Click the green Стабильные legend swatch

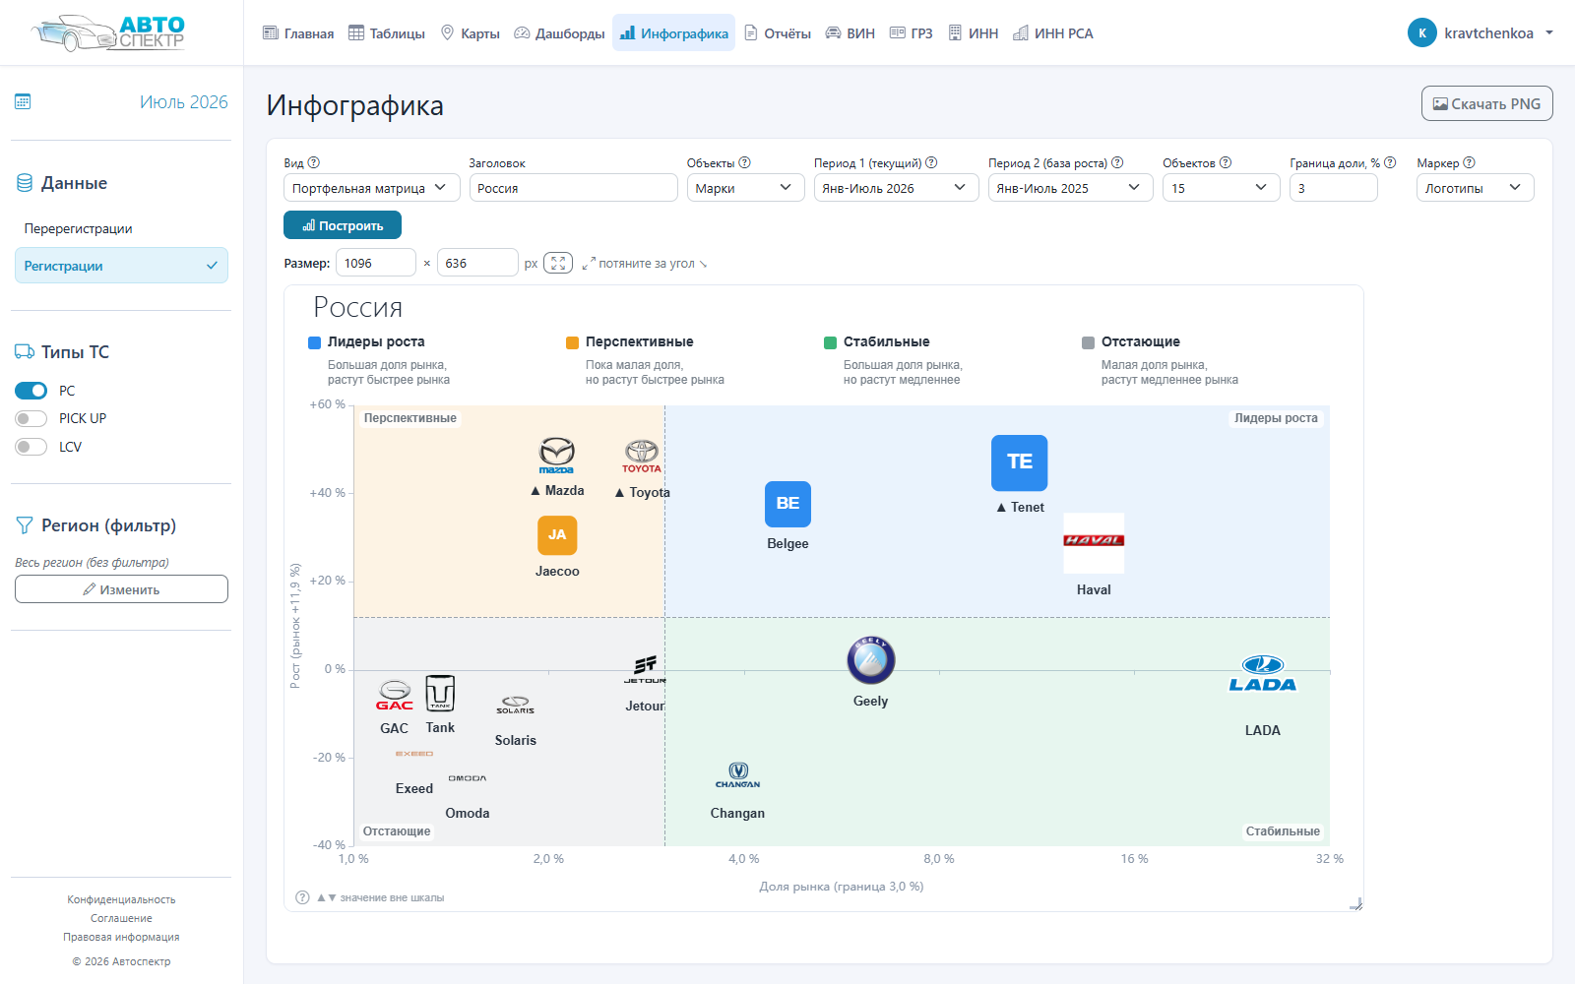click(x=831, y=342)
